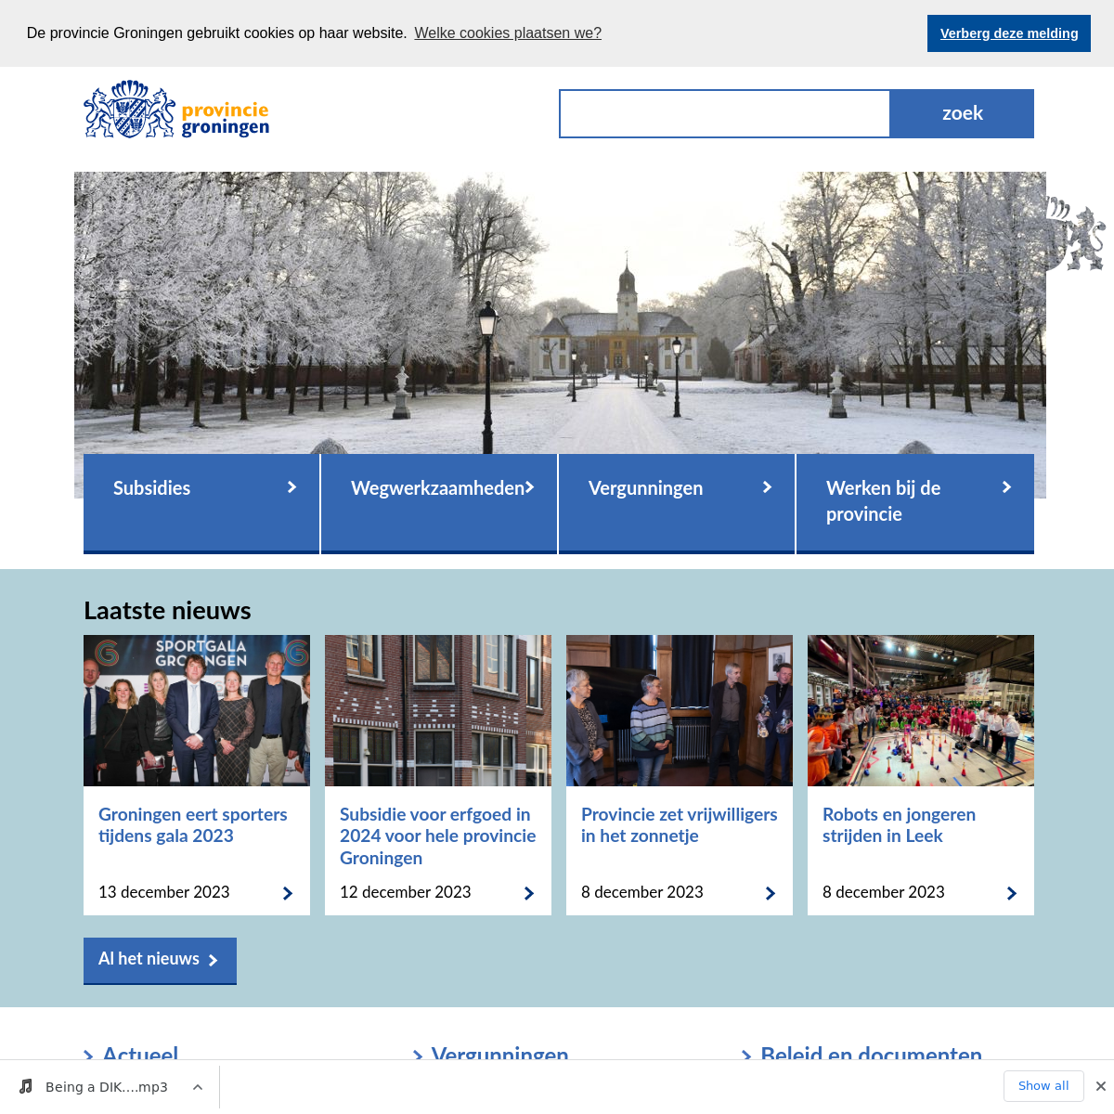
Task: Expand the mp3 download options caret
Action: tap(198, 1087)
